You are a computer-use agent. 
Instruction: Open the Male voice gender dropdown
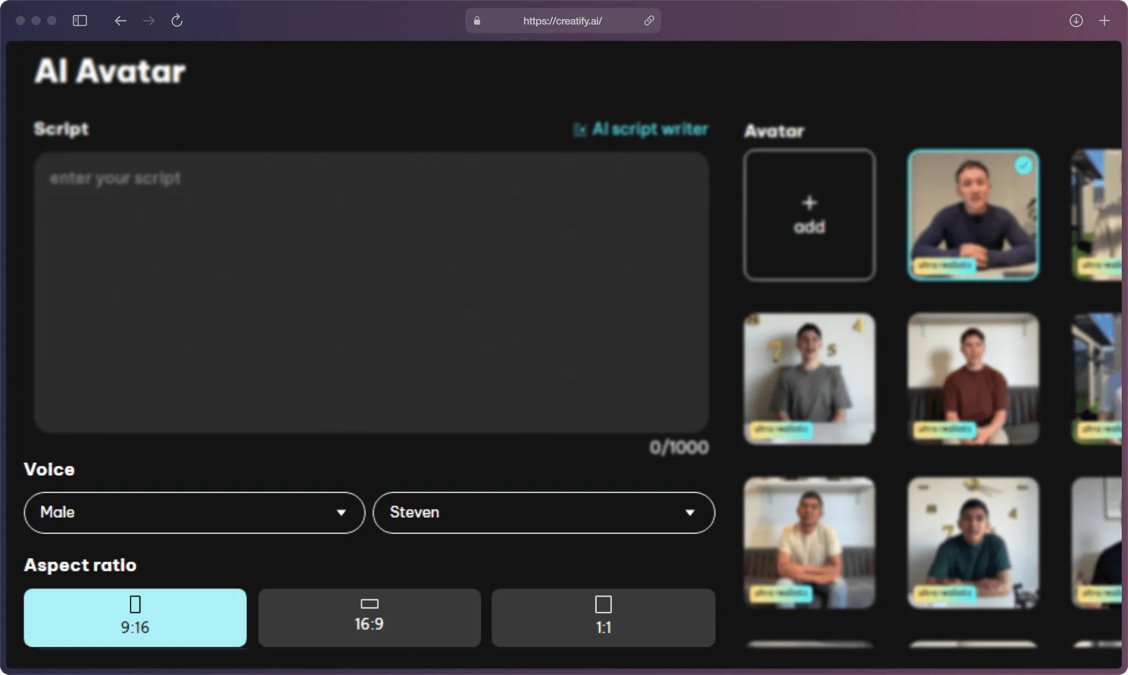coord(194,512)
